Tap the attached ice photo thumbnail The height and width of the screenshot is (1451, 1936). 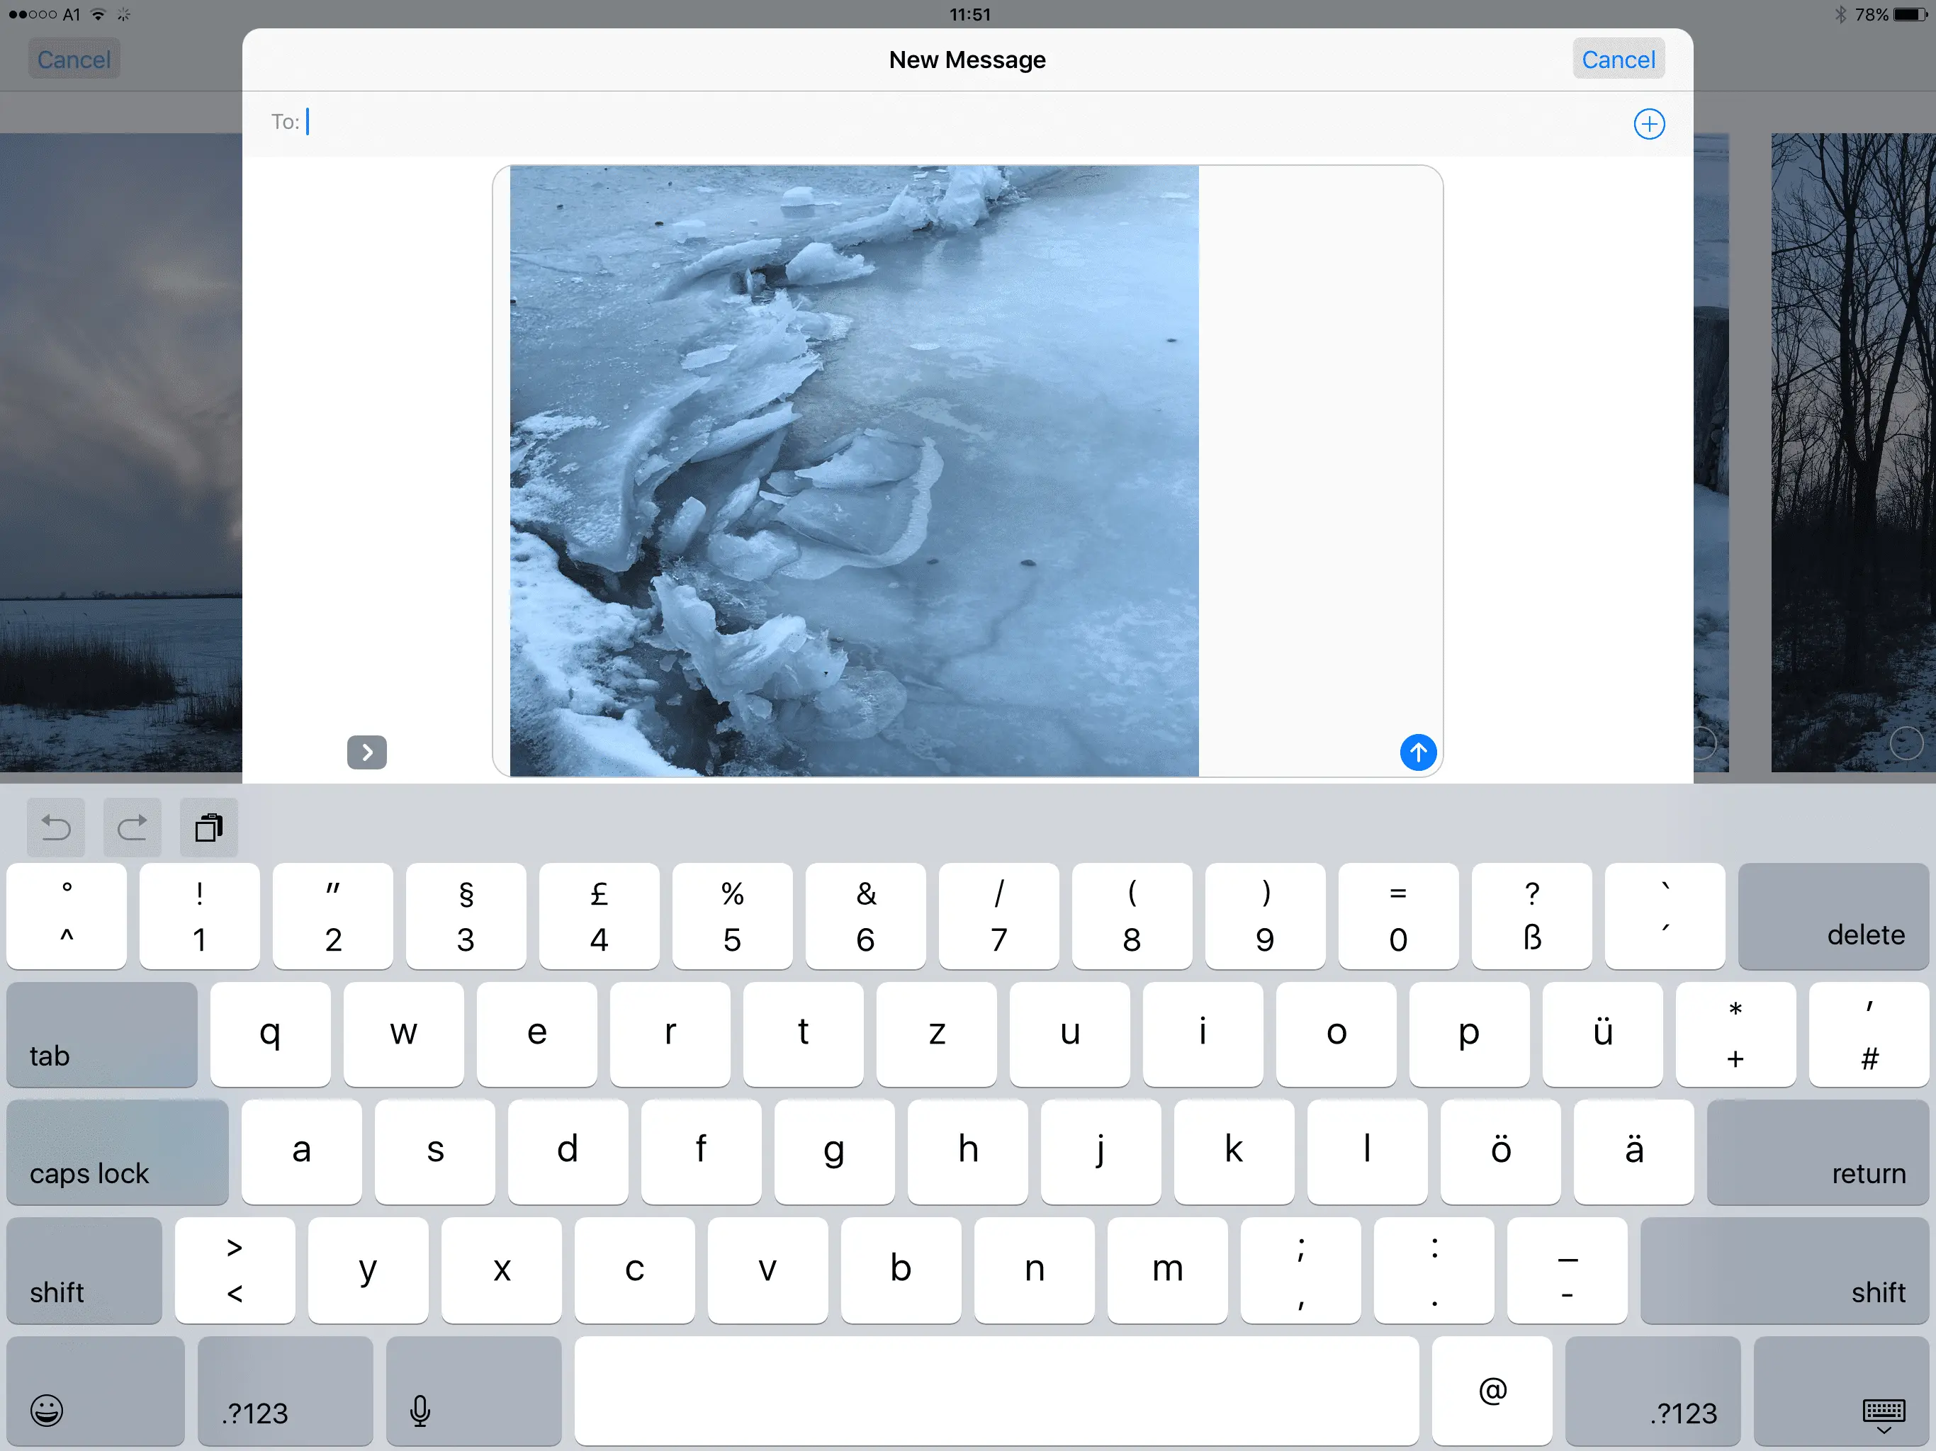coord(853,471)
